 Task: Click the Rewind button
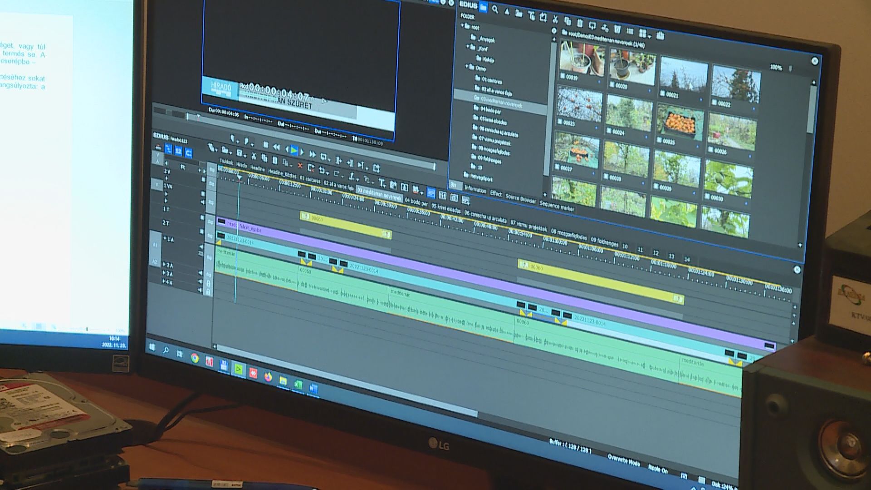276,147
